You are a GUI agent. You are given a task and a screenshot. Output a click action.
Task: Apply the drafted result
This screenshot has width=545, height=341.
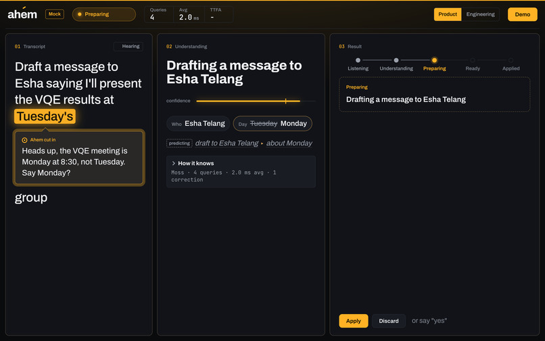tap(354, 321)
